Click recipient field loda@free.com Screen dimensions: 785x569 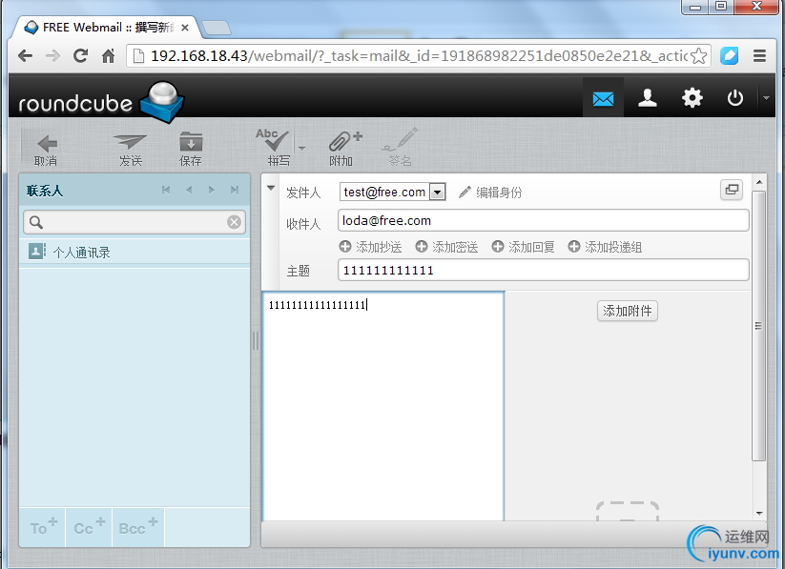(x=543, y=221)
